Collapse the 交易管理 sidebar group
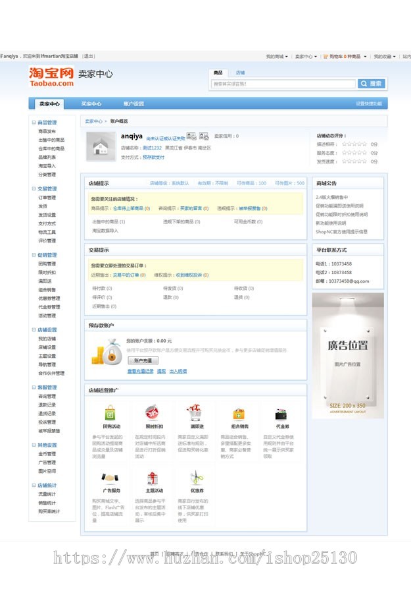411x593 pixels. [x=34, y=188]
